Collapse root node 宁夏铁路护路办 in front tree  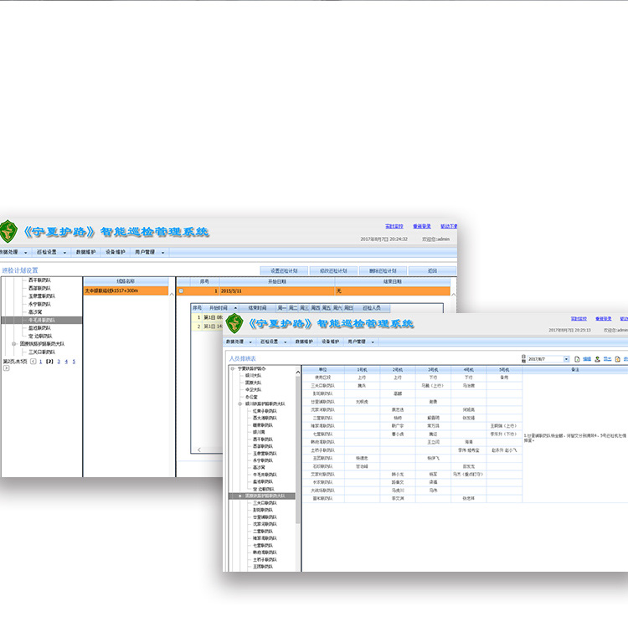(232, 369)
